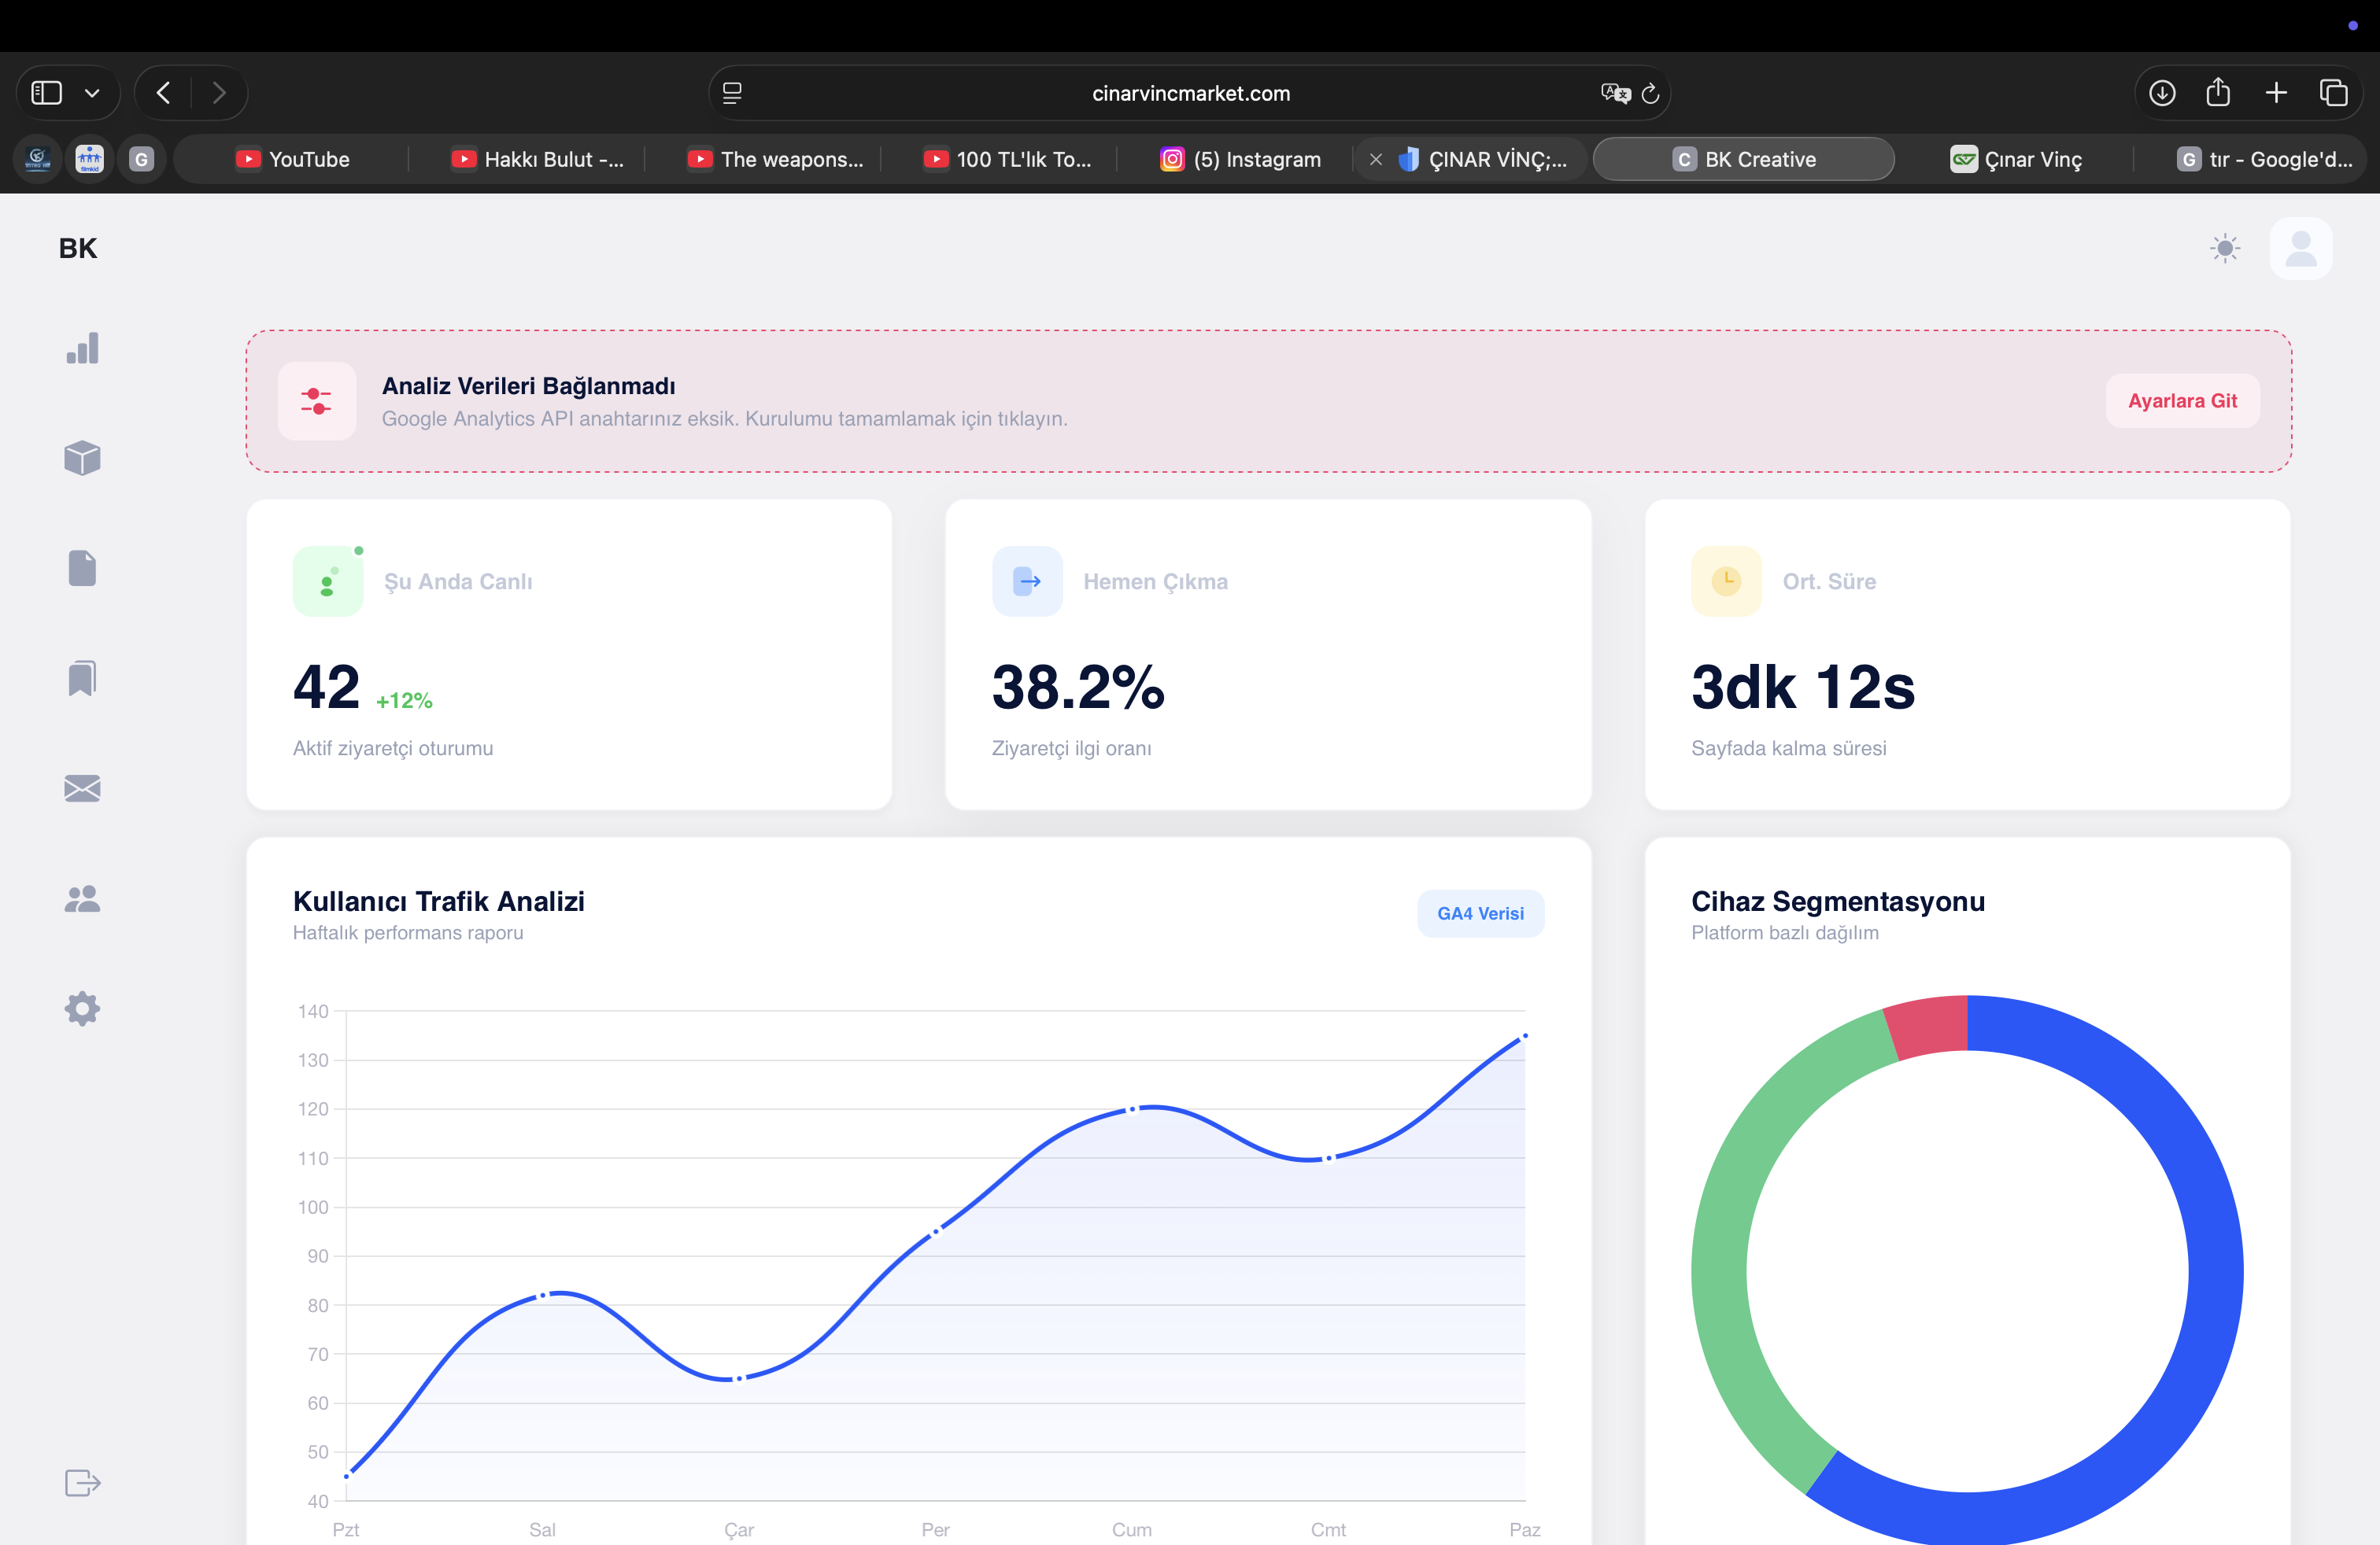
Task: Click the document pages sidebar icon
Action: (x=83, y=568)
